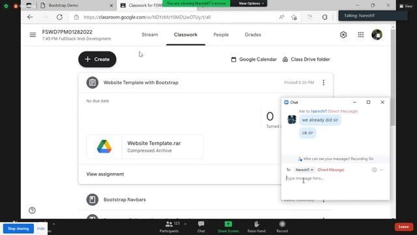This screenshot has width=417, height=235.
Task: Open the Classroom main menu hamburger icon
Action: [x=33, y=35]
